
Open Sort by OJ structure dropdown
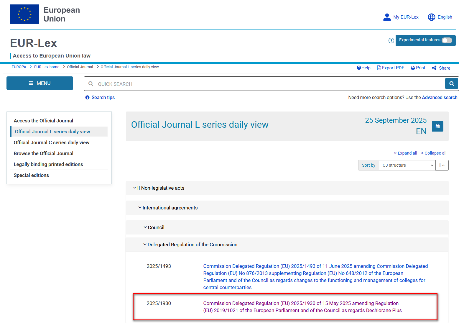point(407,165)
